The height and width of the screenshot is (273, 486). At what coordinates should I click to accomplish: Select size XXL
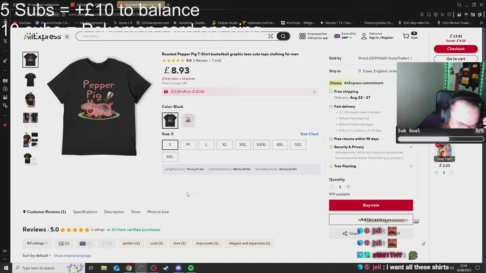(x=243, y=144)
